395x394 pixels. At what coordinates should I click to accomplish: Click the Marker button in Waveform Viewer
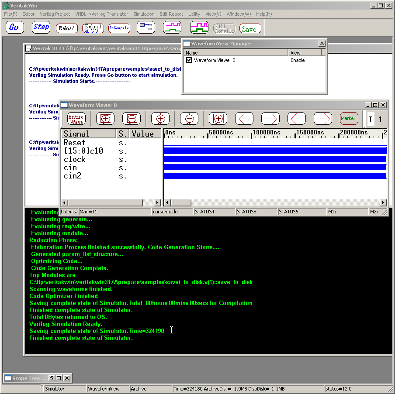[349, 119]
